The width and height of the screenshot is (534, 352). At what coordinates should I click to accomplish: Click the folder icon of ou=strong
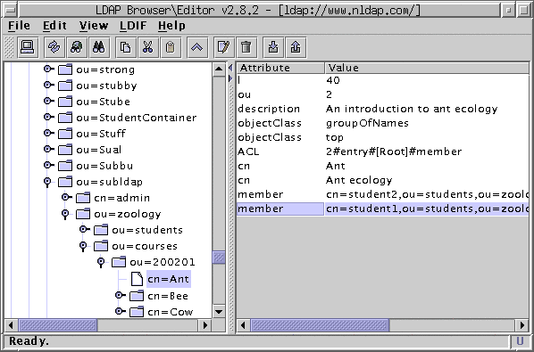click(x=65, y=70)
